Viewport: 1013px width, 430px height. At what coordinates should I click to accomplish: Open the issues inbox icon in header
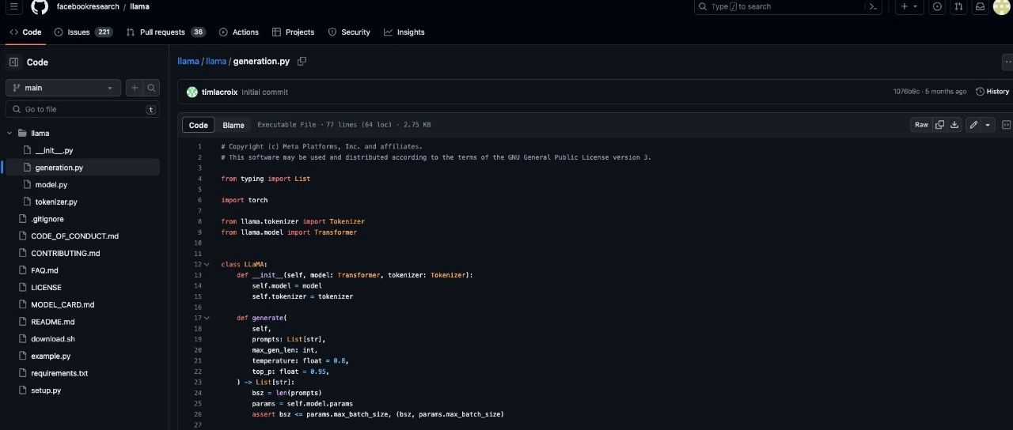pos(938,6)
